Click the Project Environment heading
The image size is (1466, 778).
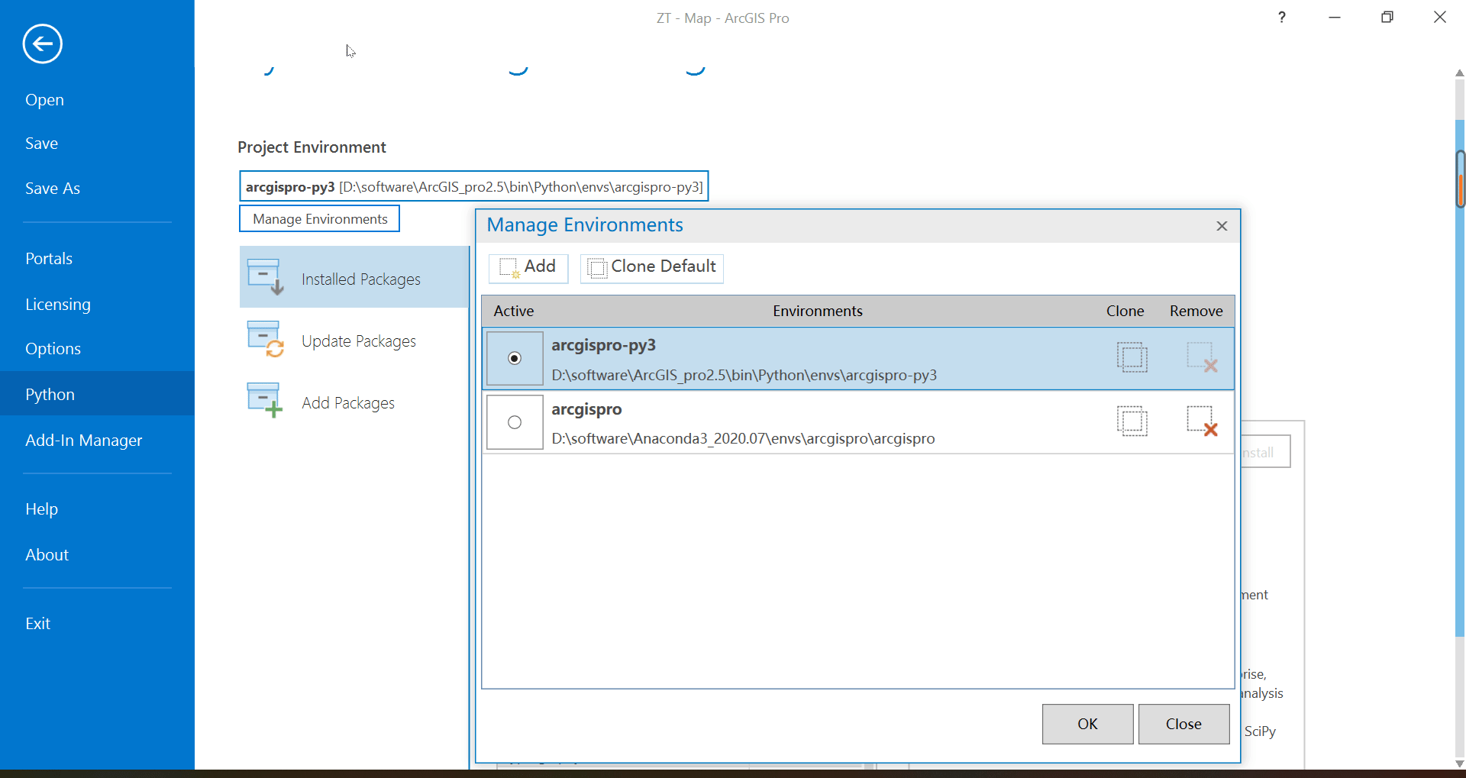(x=312, y=147)
